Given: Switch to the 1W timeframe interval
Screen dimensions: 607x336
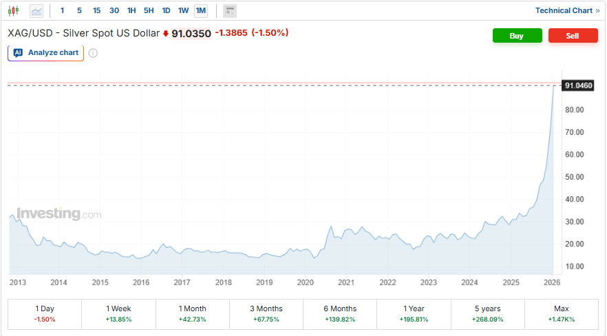Looking at the screenshot, I should coord(183,11).
